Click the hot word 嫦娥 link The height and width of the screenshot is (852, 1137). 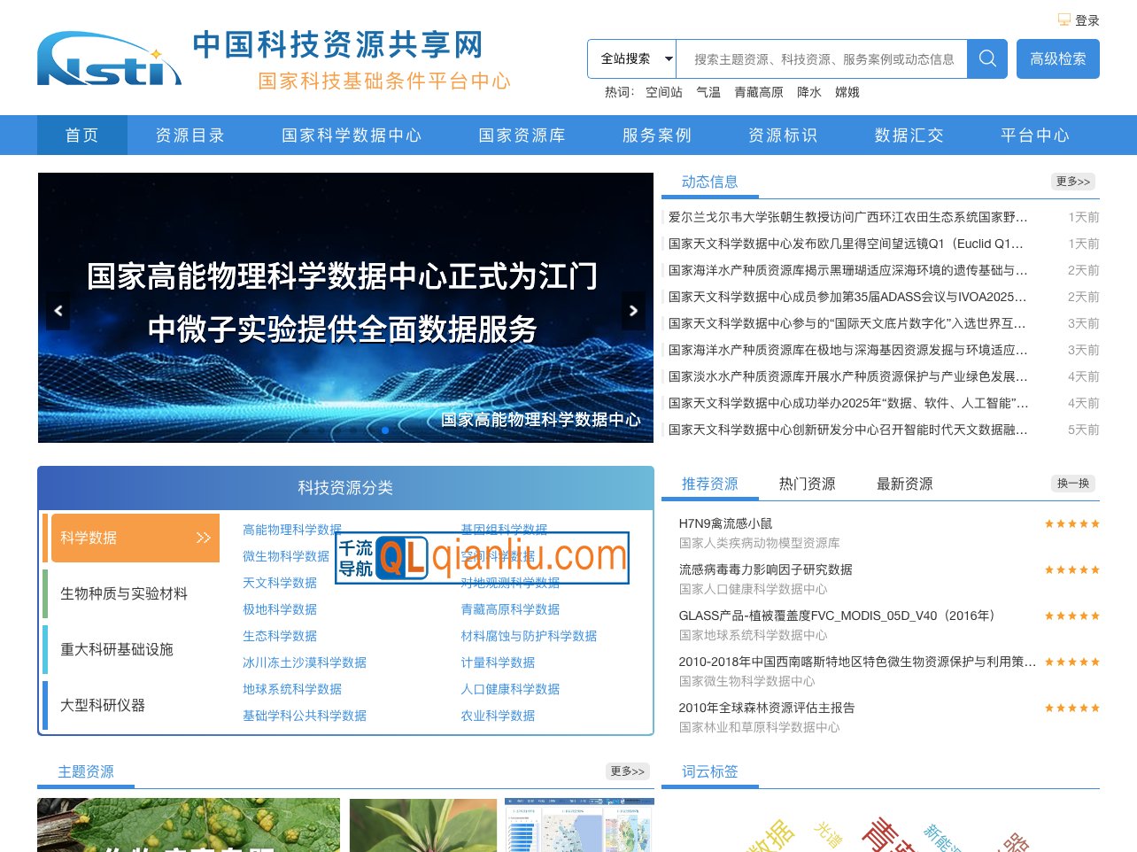point(847,92)
